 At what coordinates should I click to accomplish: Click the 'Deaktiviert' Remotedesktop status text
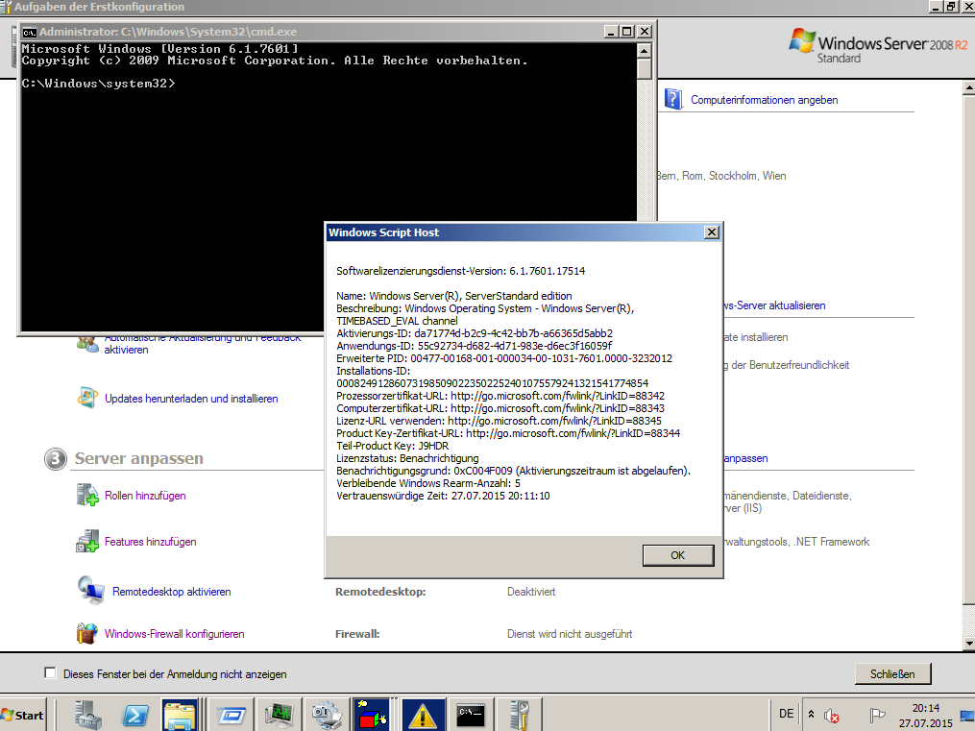pos(531,592)
